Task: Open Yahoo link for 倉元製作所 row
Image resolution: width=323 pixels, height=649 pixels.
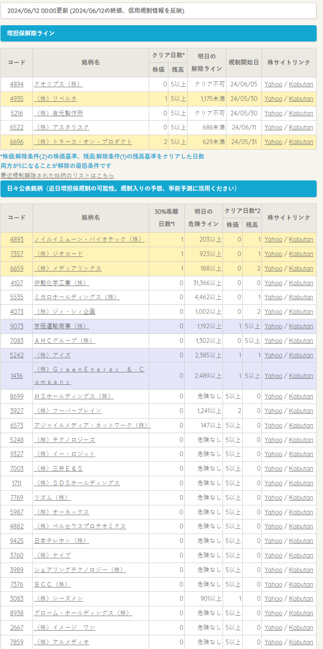Action: [273, 113]
